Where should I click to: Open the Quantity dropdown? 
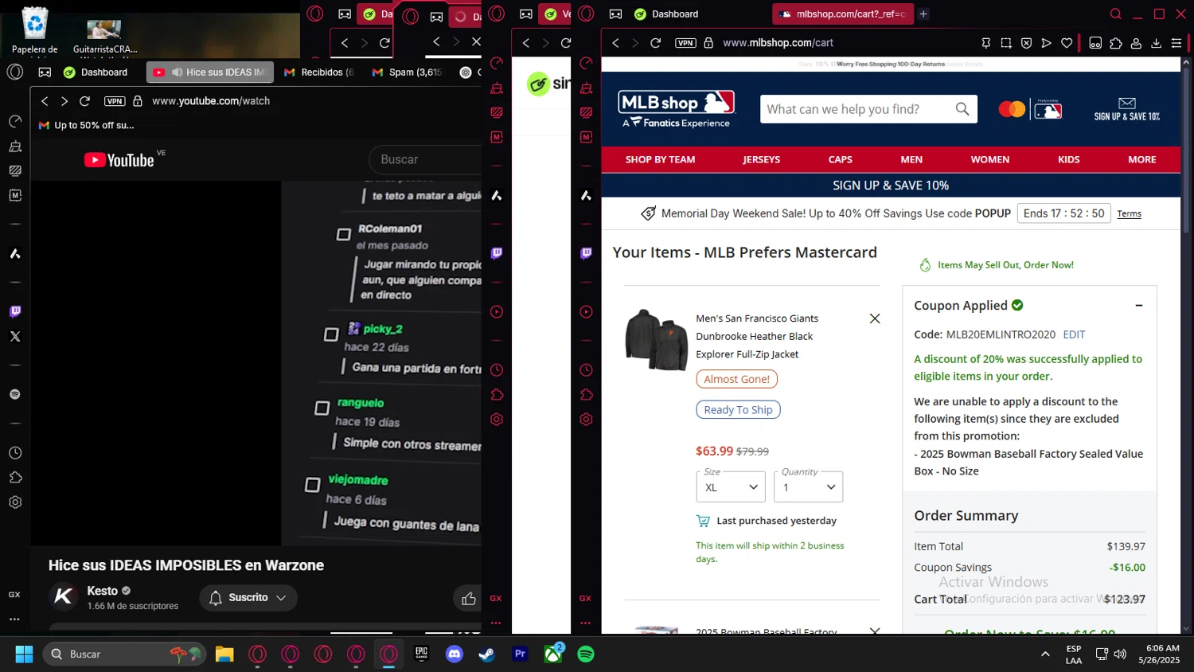click(x=808, y=486)
